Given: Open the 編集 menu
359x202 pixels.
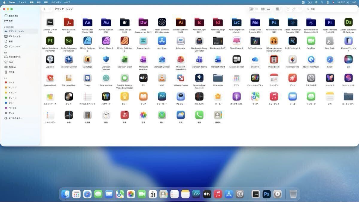Looking at the screenshot, I should 31,2.
